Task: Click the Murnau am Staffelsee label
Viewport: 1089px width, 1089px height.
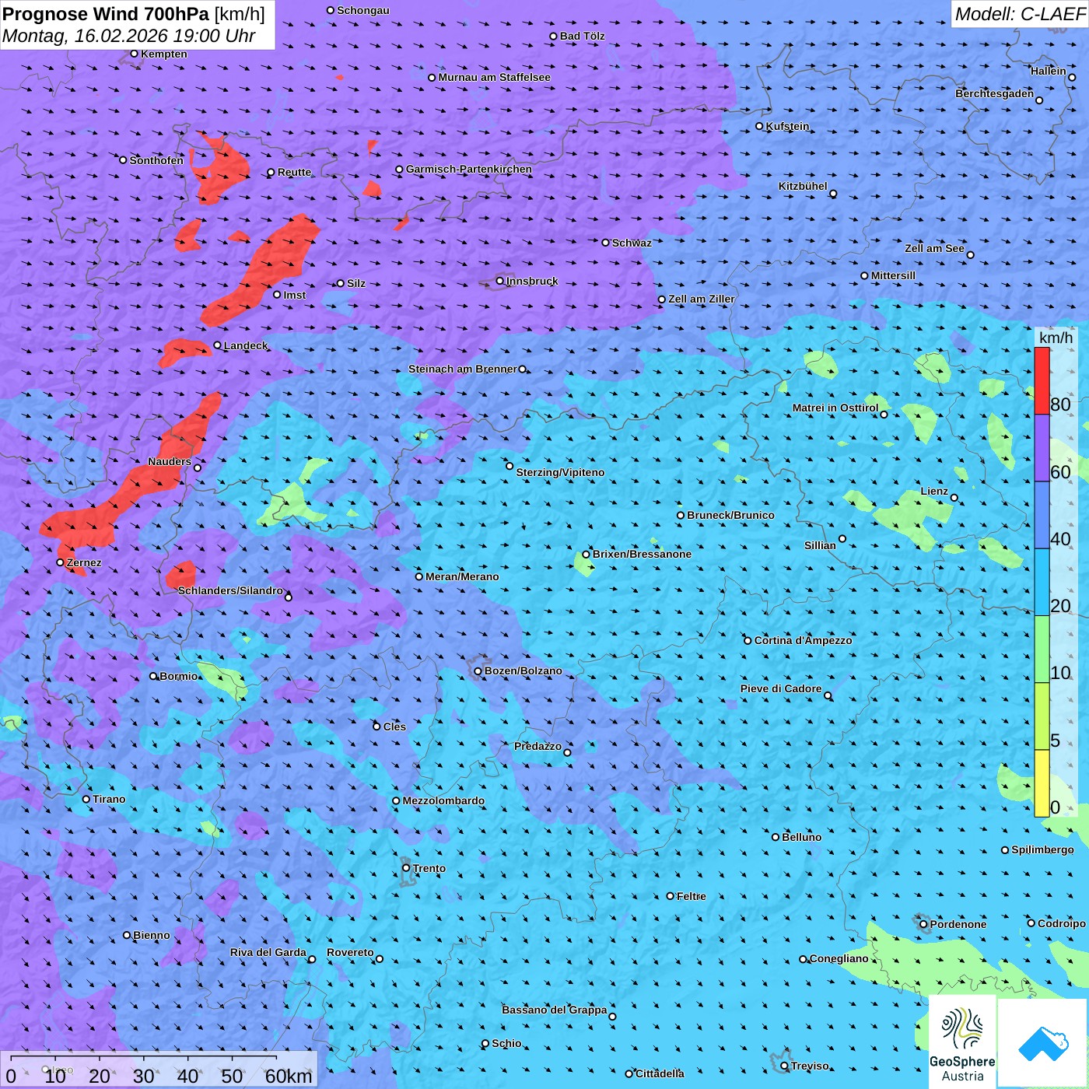Action: tap(494, 77)
